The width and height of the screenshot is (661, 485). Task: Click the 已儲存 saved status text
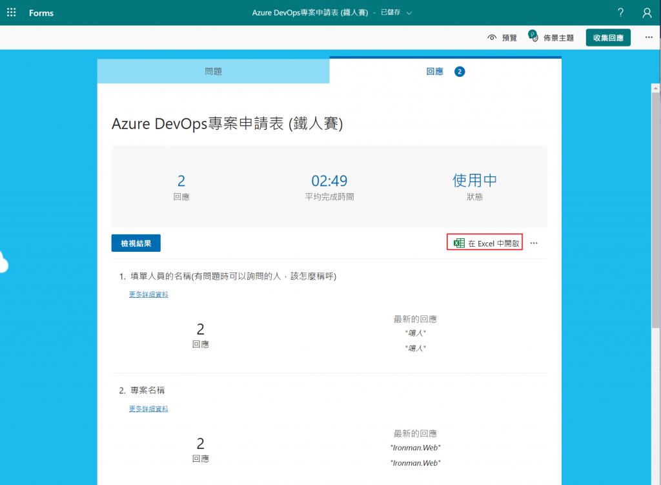(391, 13)
